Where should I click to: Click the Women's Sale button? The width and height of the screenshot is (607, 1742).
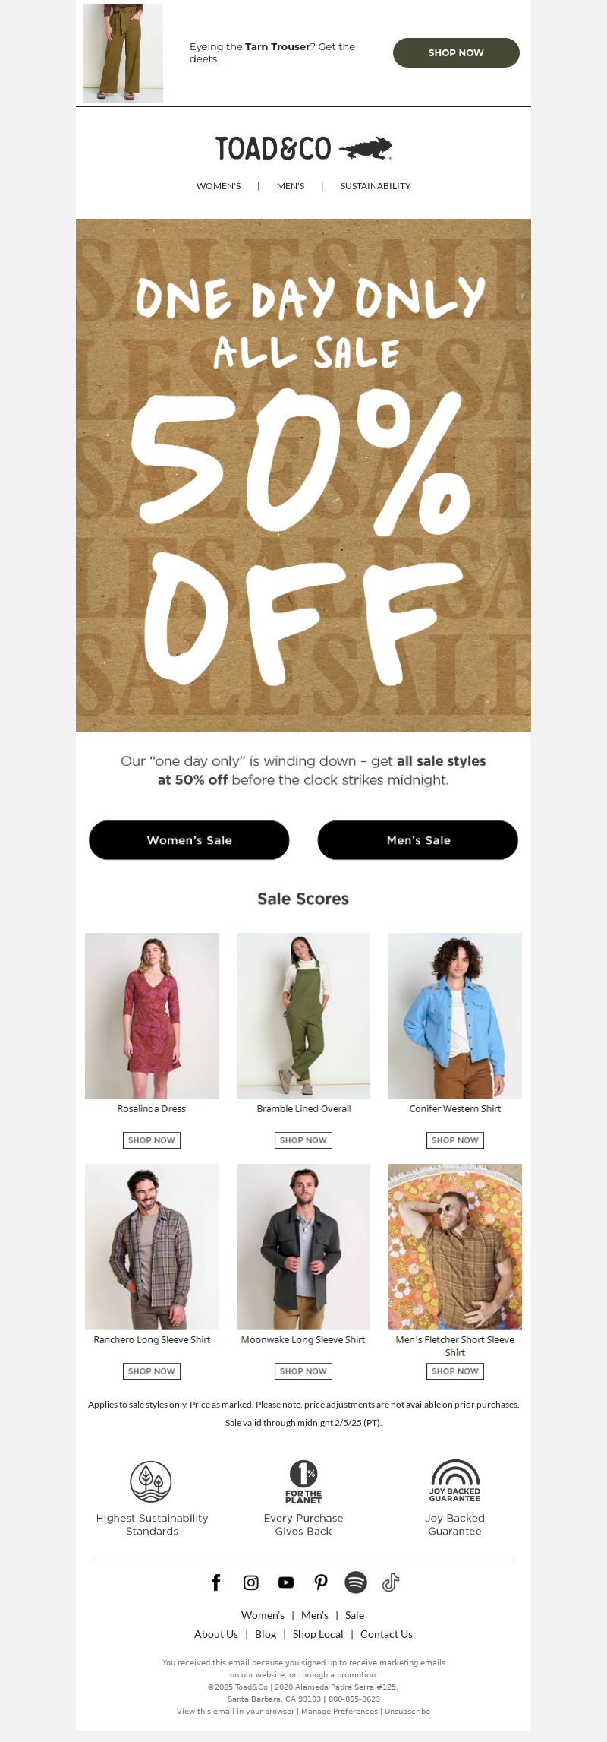pos(189,840)
